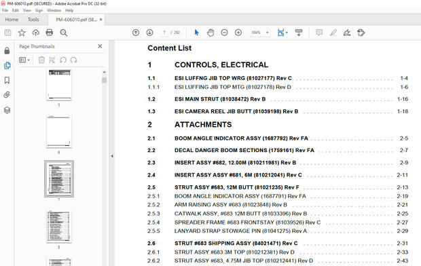The width and height of the screenshot is (421, 266).
Task: Open the Edit menu
Action: tap(16, 10)
